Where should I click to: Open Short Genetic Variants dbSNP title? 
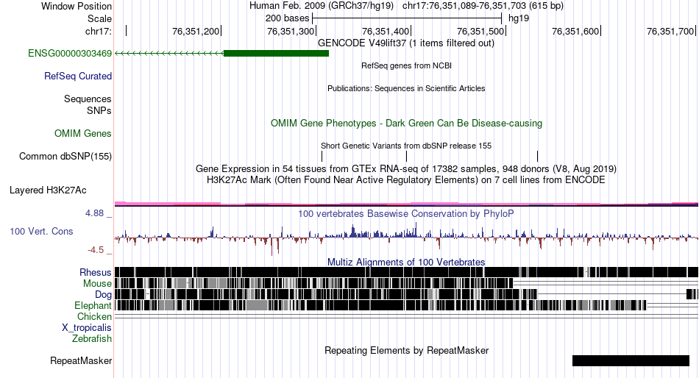click(406, 146)
